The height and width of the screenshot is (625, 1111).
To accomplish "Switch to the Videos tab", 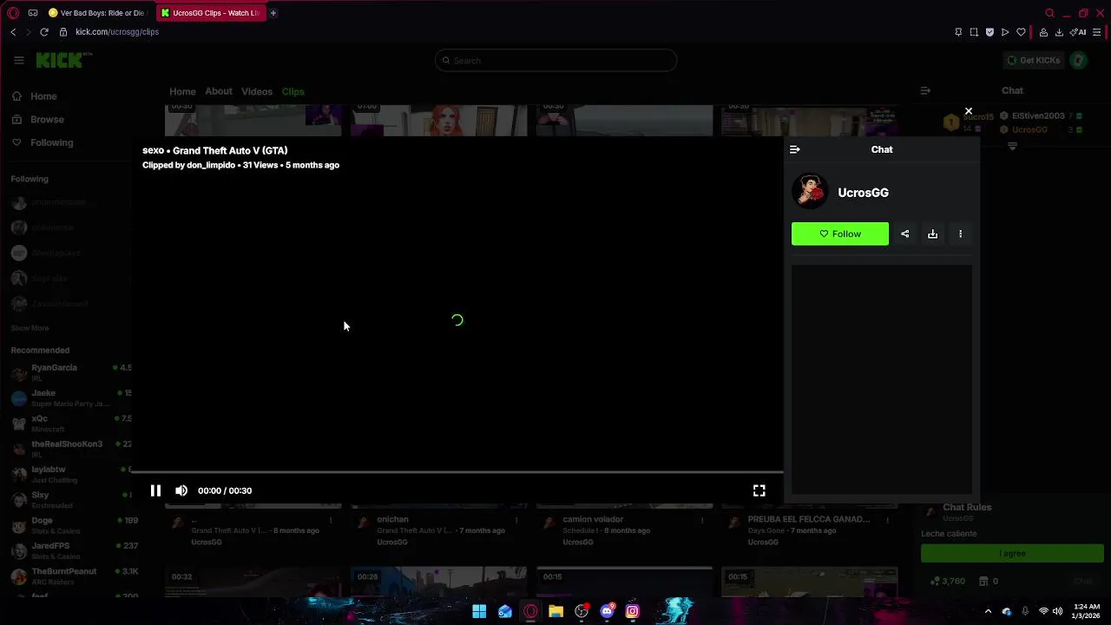I will tap(257, 91).
